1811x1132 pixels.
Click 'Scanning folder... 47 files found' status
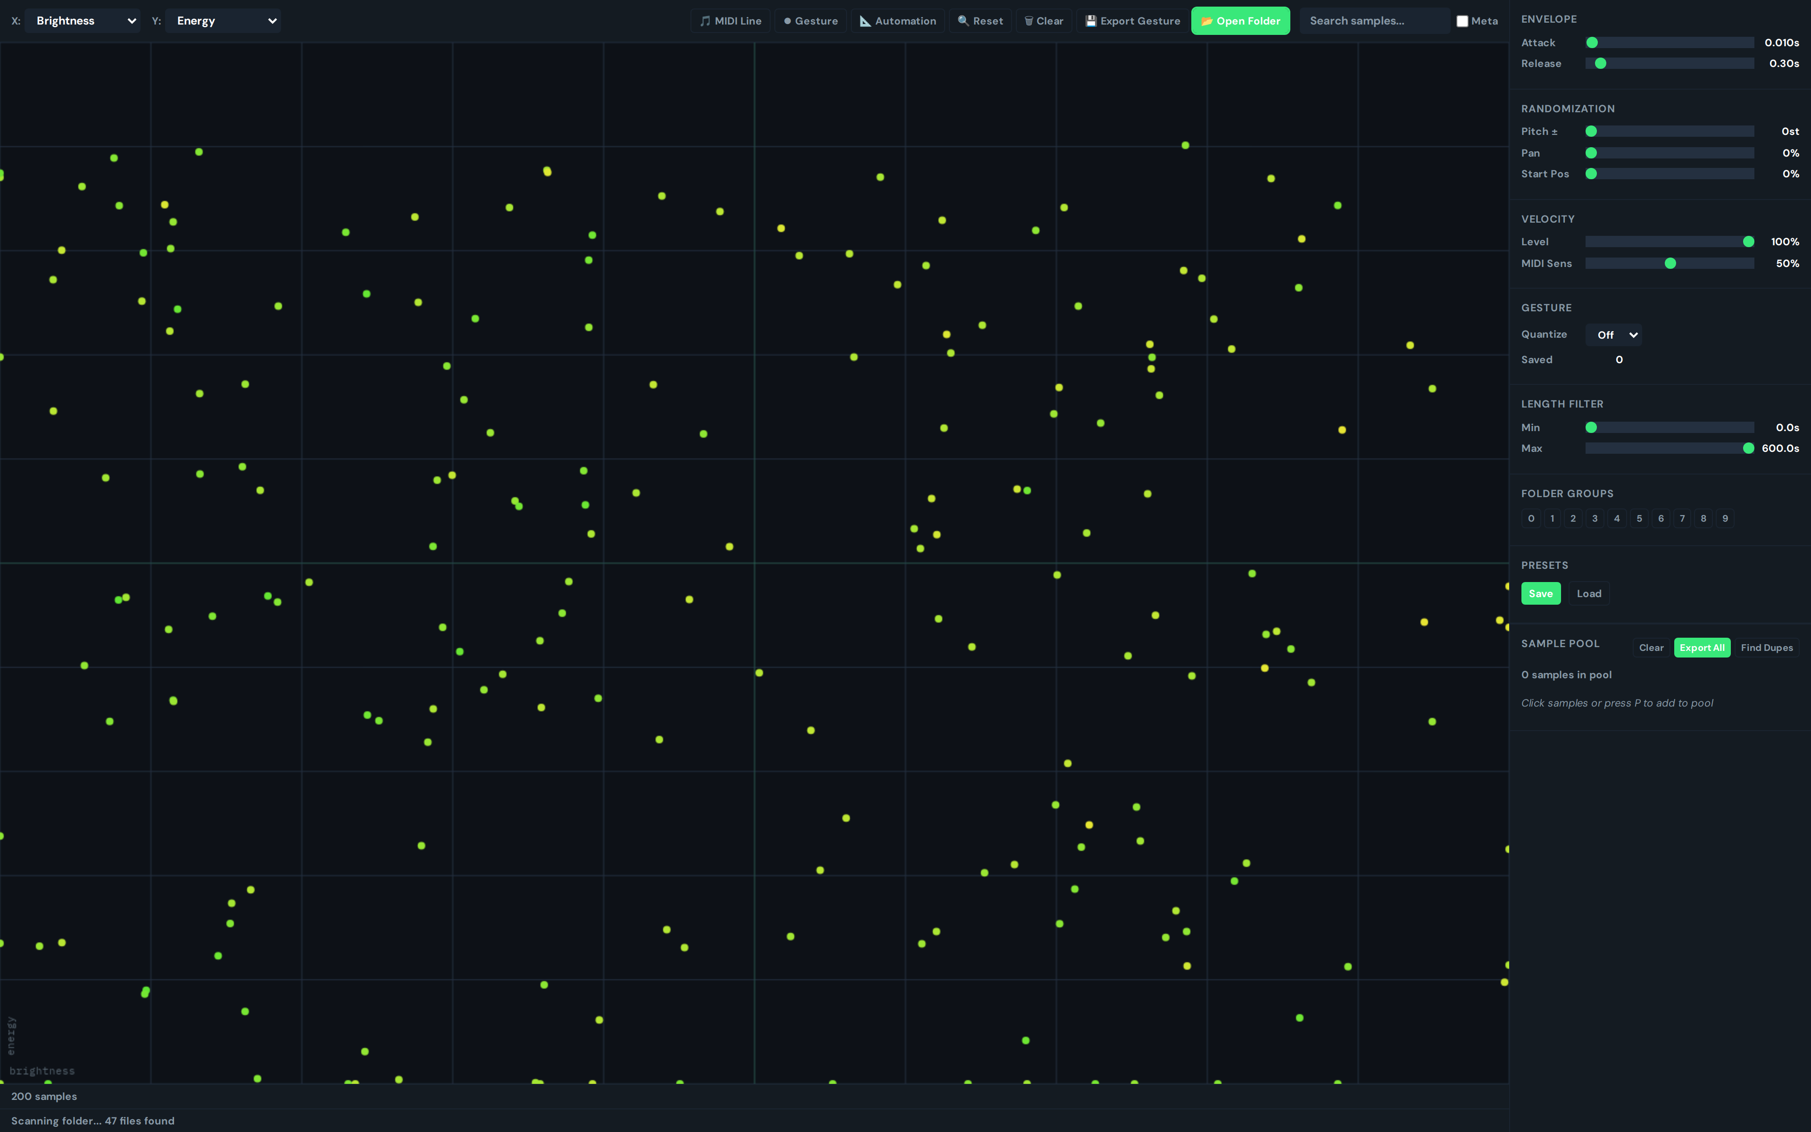point(93,1121)
